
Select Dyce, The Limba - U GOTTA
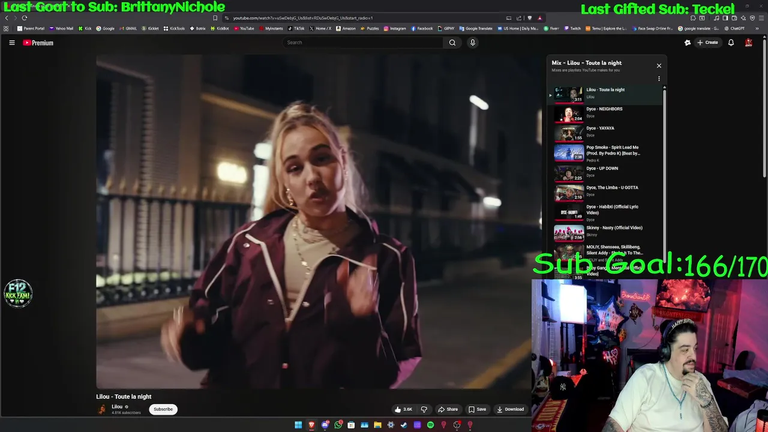tap(606, 192)
